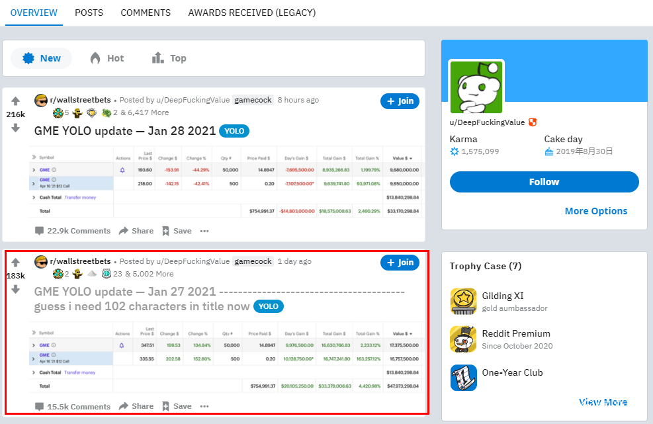Save the Jan 28 2021 post
The width and height of the screenshot is (653, 424).
click(x=177, y=231)
